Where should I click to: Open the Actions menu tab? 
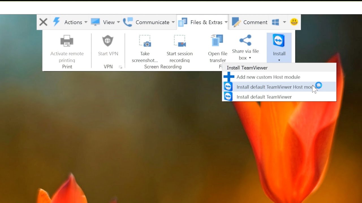(73, 22)
